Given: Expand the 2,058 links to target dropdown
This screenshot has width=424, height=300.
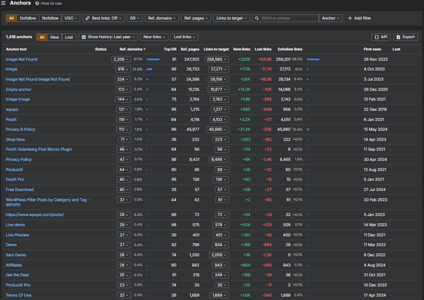Looking at the screenshot, I should tap(218, 255).
